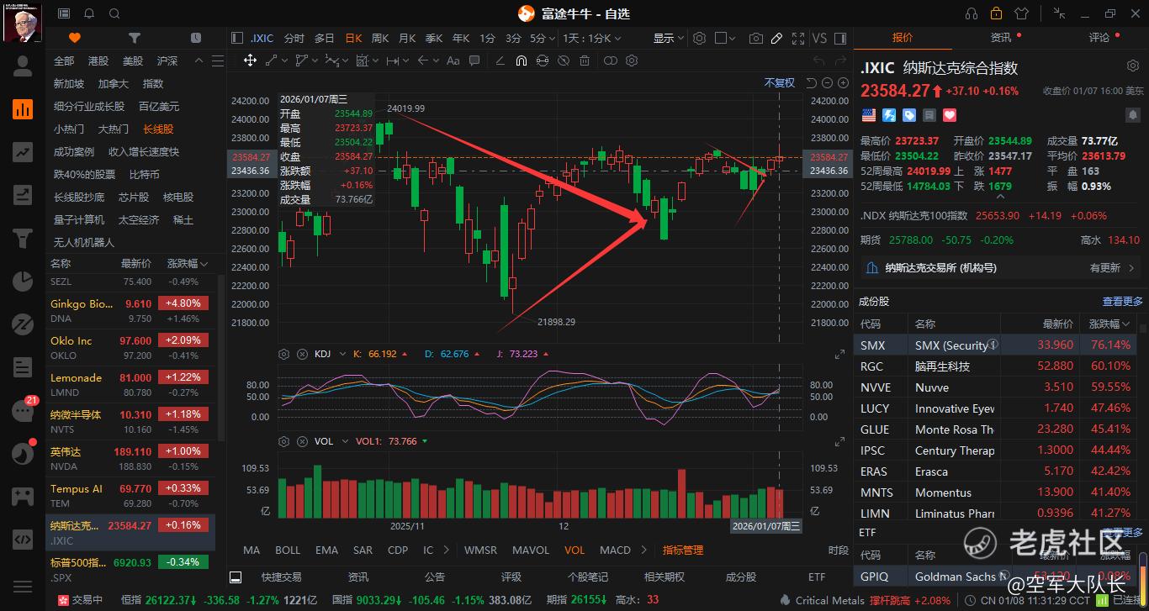Collapse the watchlist group list chevron
This screenshot has height=611, width=1149.
pyautogui.click(x=198, y=61)
